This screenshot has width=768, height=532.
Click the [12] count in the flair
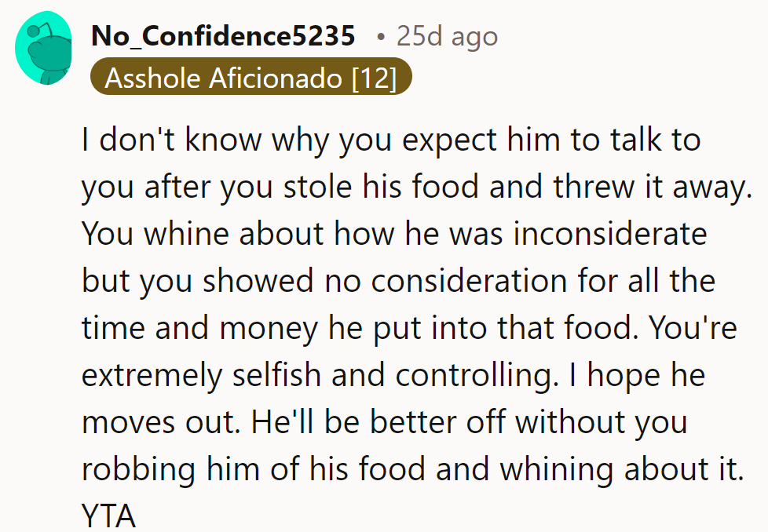pos(374,78)
